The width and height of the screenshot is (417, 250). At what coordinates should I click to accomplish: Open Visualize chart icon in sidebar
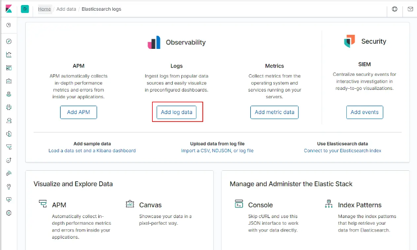pyautogui.click(x=9, y=54)
